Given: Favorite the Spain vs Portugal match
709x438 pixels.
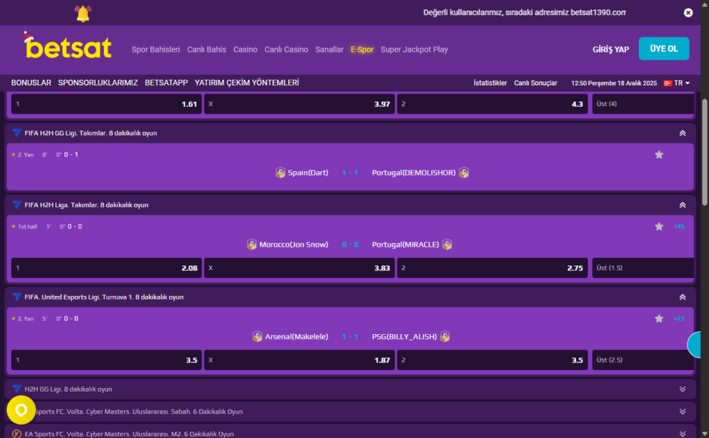Looking at the screenshot, I should (659, 155).
